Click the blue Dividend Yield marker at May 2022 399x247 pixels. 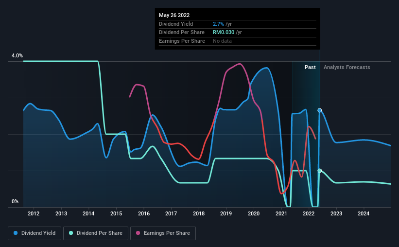point(320,110)
